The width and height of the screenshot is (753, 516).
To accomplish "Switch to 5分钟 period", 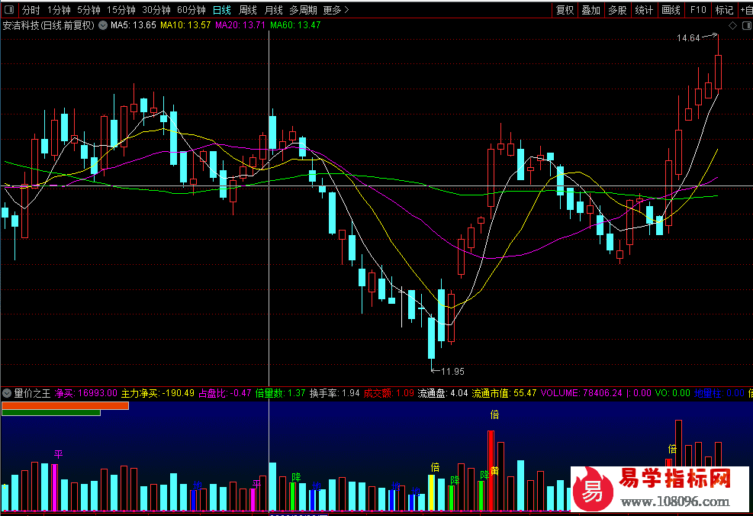I will point(88,10).
